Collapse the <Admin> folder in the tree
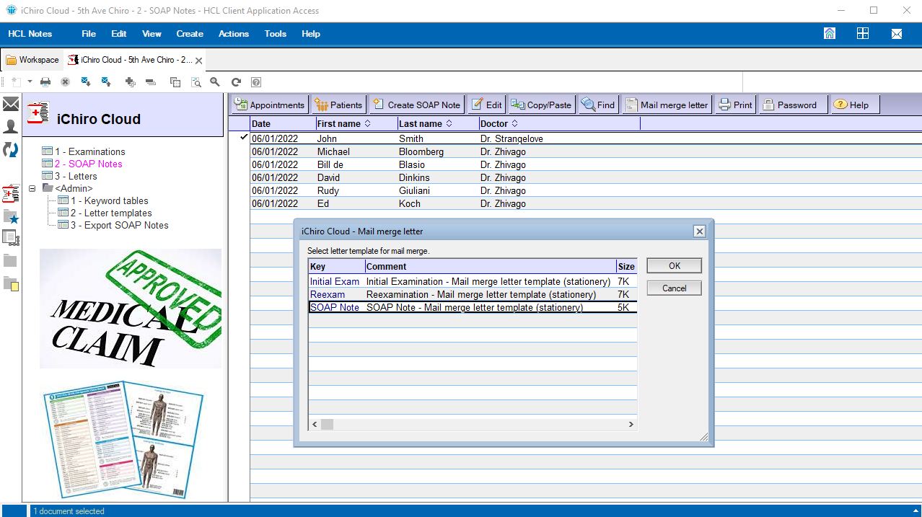Image resolution: width=922 pixels, height=517 pixels. [x=32, y=188]
